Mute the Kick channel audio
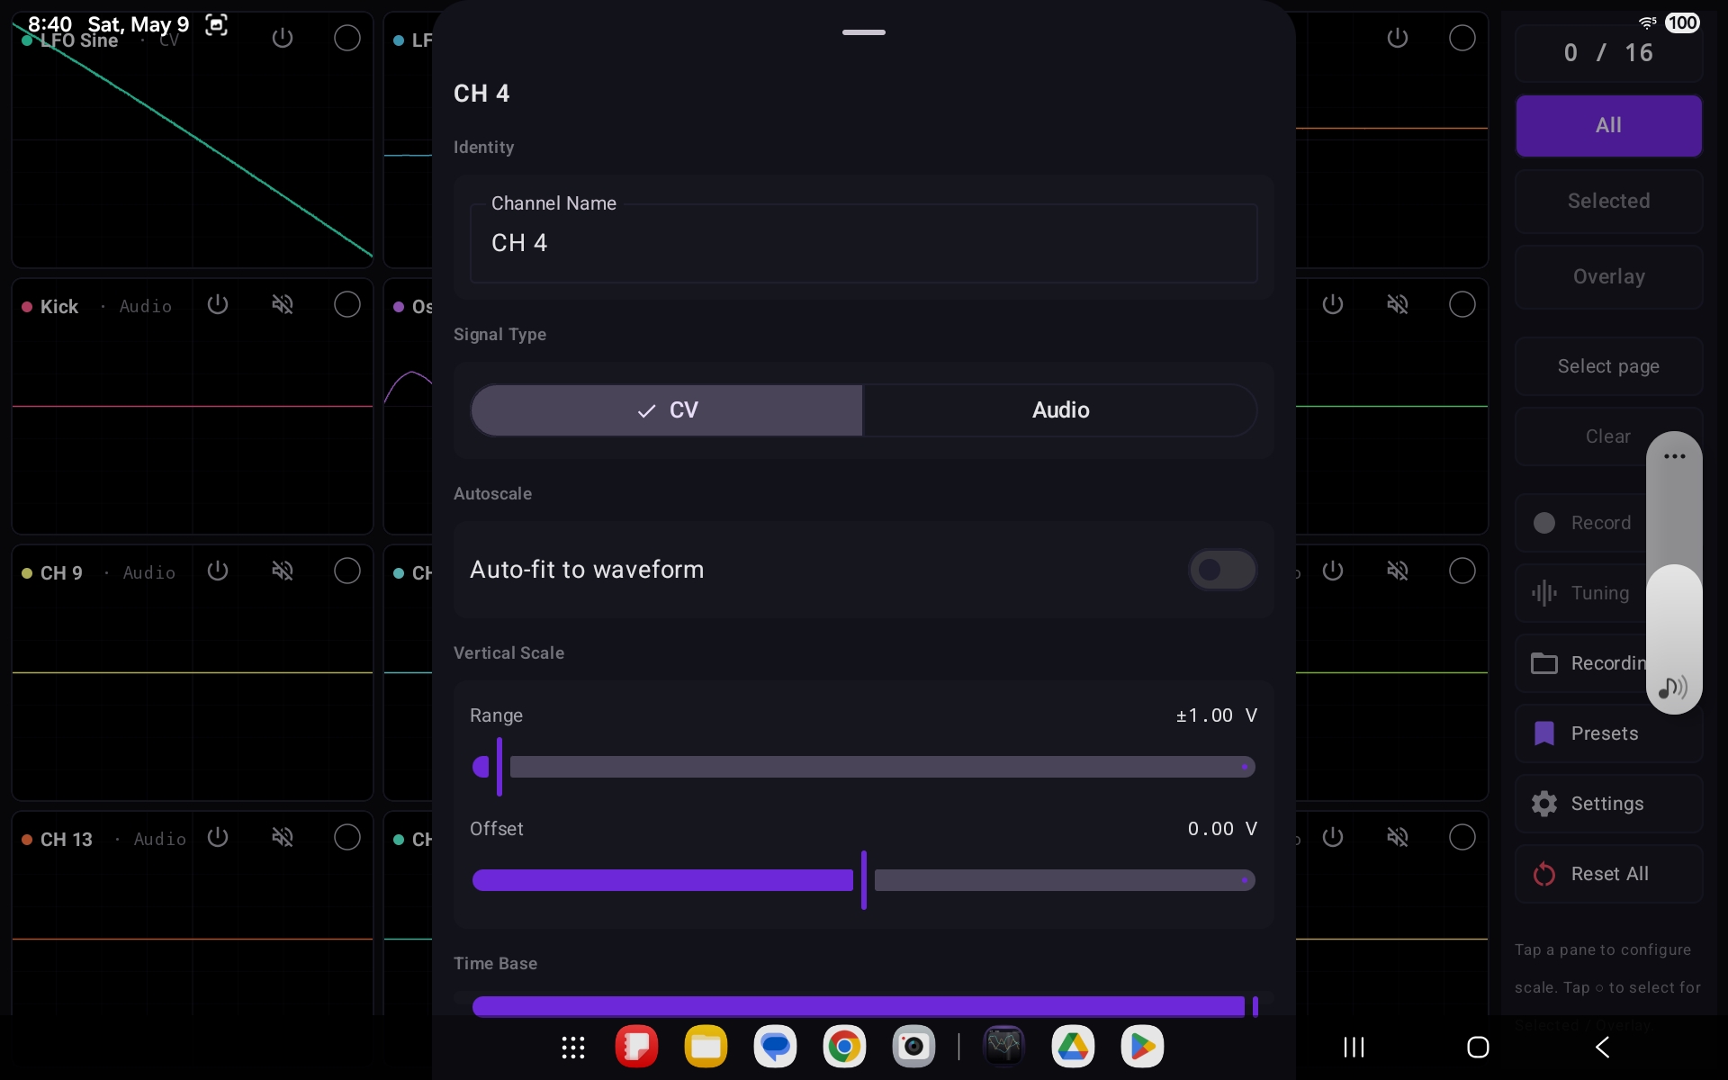This screenshot has height=1080, width=1728. click(283, 304)
